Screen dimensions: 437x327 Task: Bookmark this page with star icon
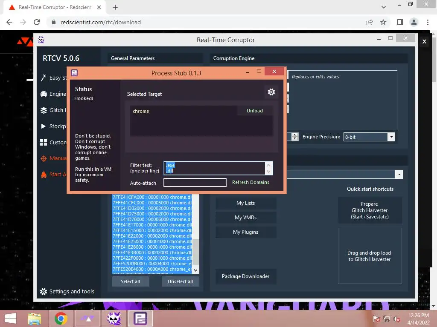(384, 22)
